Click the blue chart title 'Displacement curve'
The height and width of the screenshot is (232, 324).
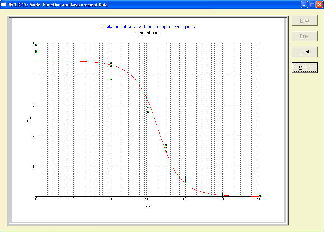click(x=148, y=27)
